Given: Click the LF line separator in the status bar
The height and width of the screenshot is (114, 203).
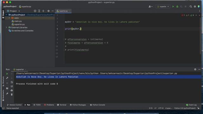Looking at the screenshot, I should pyautogui.click(x=155, y=108).
